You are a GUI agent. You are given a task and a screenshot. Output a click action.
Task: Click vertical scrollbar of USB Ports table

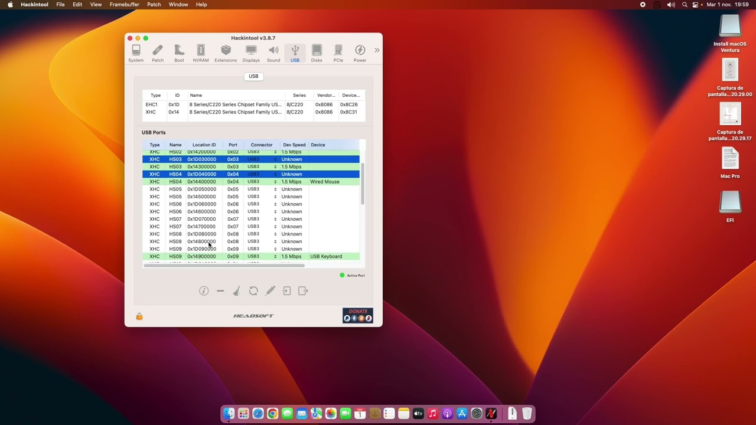pos(363,184)
